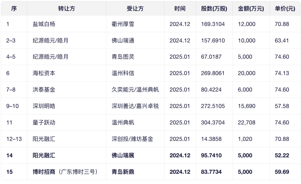Image resolution: width=301 pixels, height=184 pixels.
Task: Click the 时间 column header
Action: coord(180,9)
